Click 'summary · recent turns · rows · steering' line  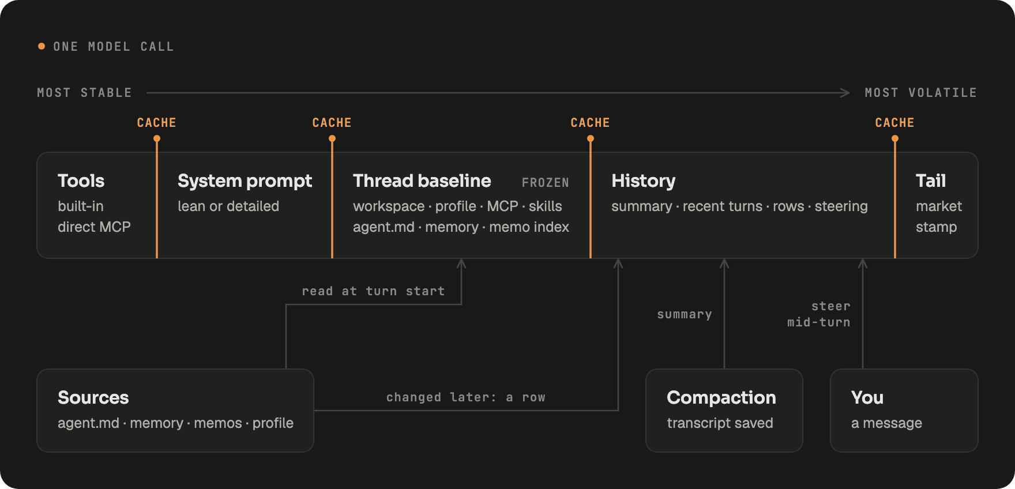[x=739, y=206]
